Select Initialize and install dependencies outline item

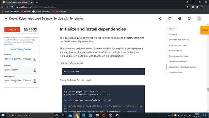click(x=183, y=67)
